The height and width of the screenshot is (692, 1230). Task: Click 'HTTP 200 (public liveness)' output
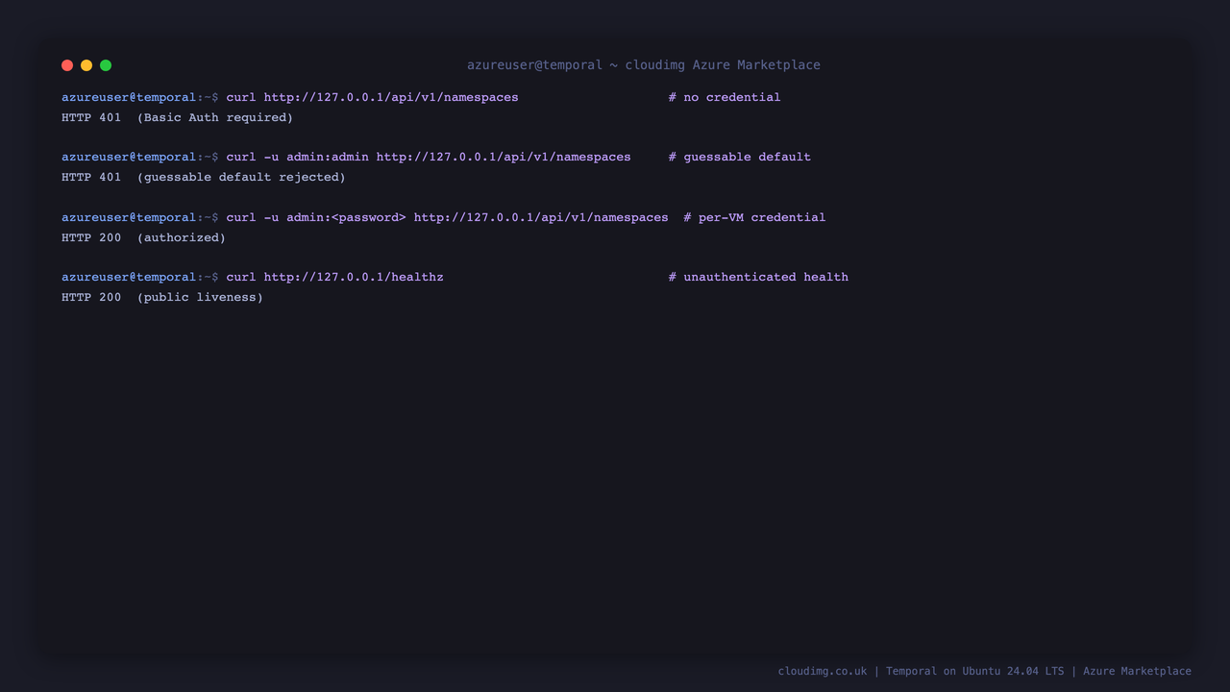162,297
